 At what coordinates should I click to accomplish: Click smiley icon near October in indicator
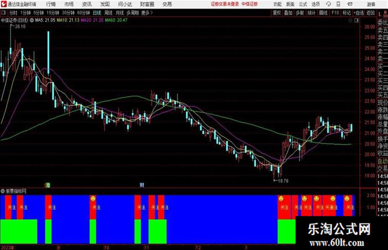click(x=93, y=199)
